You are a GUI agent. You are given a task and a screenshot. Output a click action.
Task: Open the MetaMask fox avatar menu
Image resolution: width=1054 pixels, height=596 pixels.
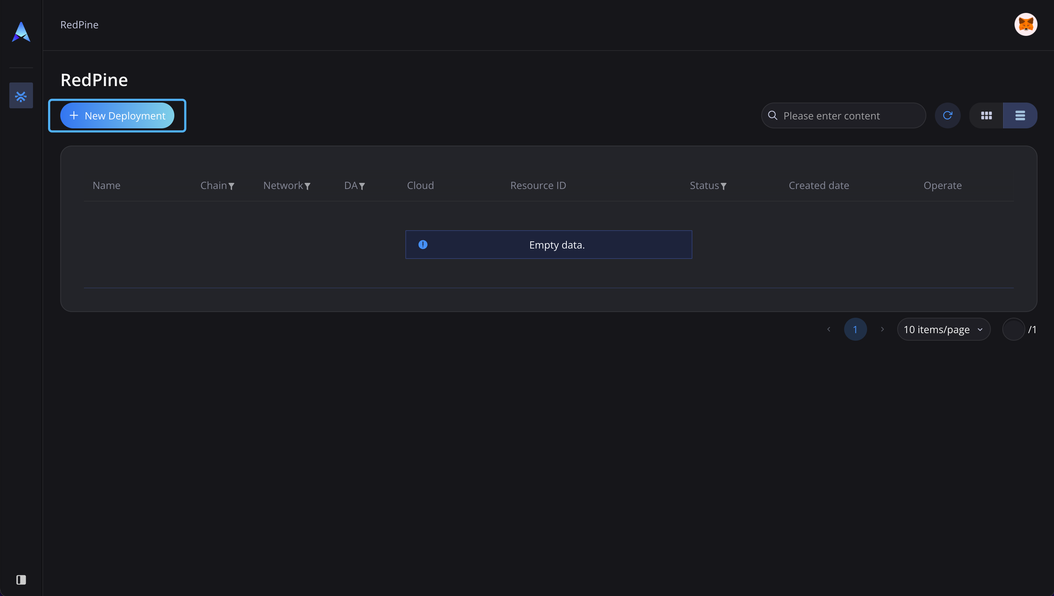(1025, 24)
